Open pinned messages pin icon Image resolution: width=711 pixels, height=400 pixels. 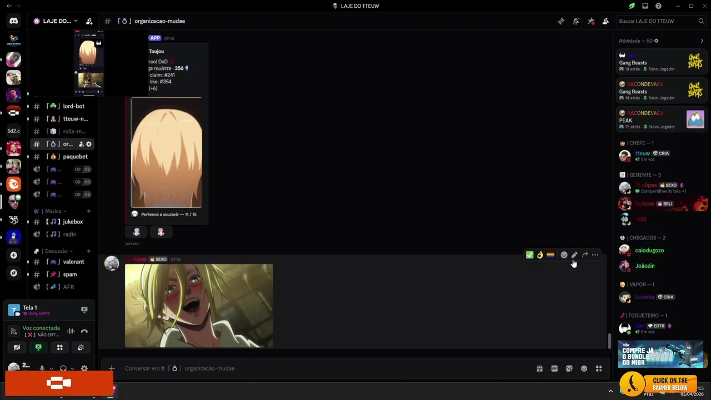[x=591, y=21]
